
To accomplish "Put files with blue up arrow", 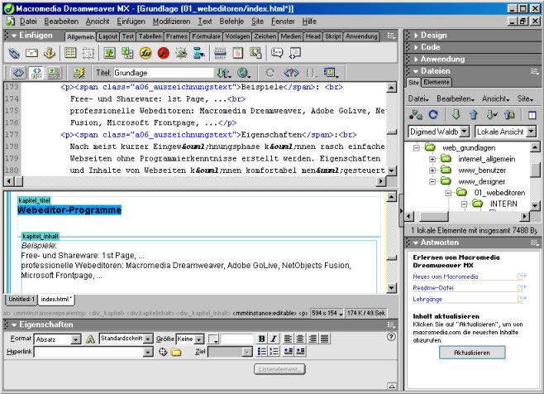I will (473, 115).
